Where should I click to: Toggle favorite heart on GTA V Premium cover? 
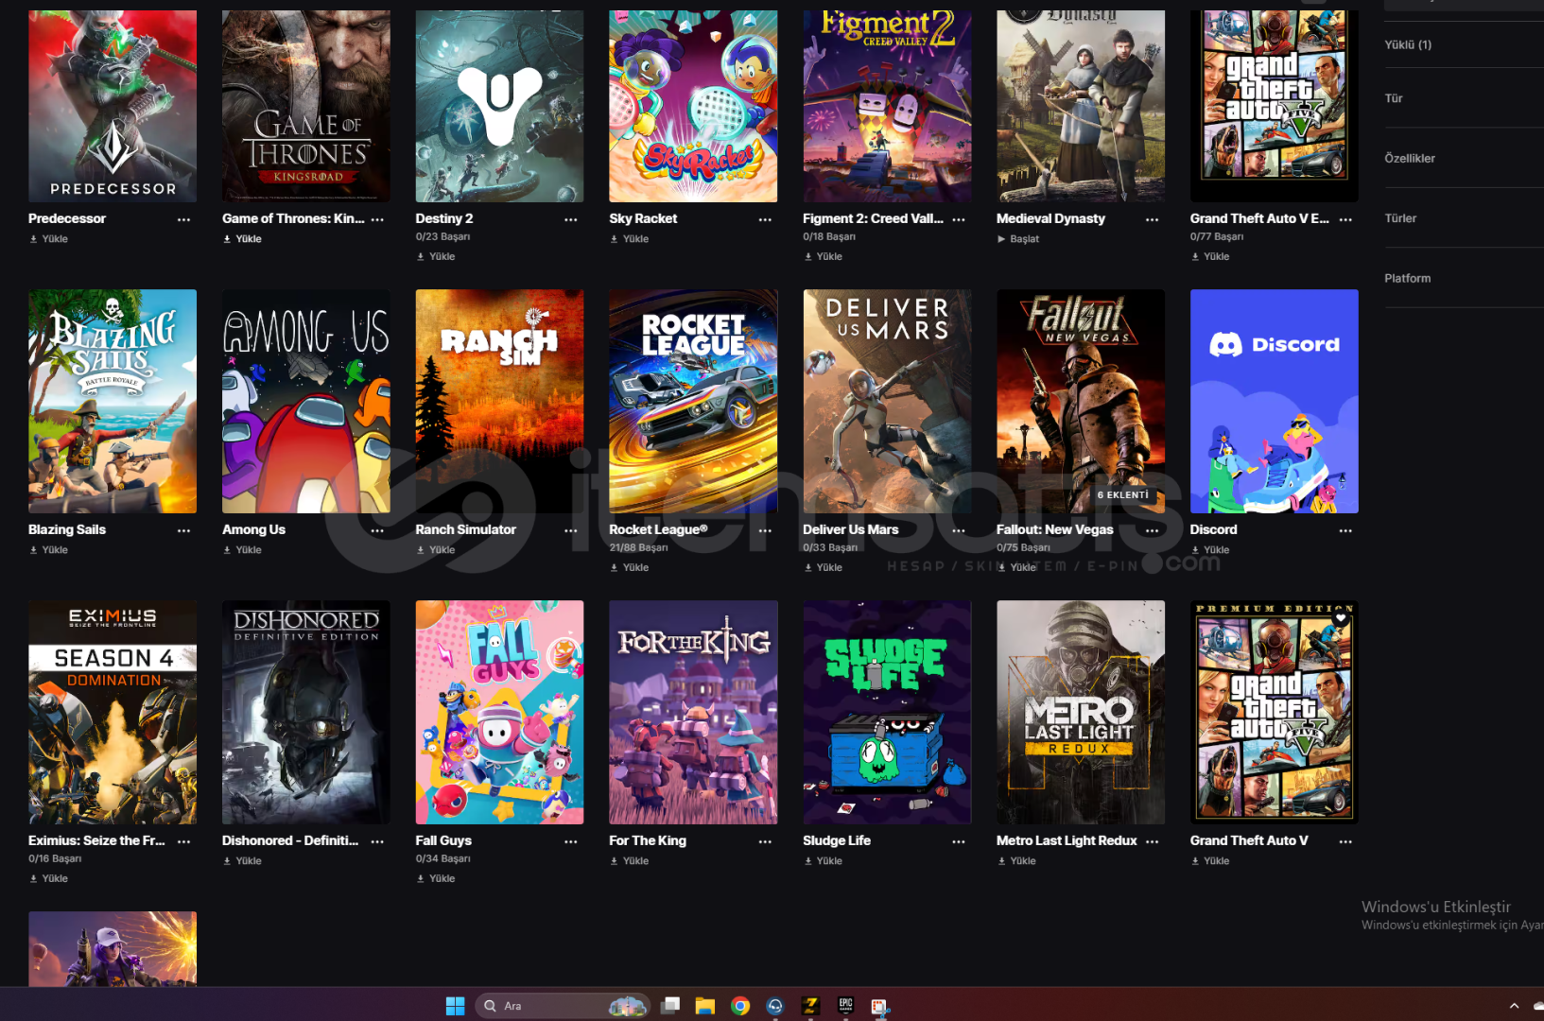pyautogui.click(x=1341, y=618)
